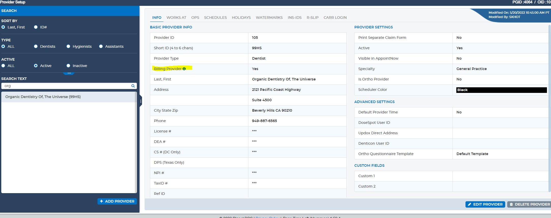The image size is (551, 218).
Task: Switch to the WATERMARKS tab
Action: [269, 18]
